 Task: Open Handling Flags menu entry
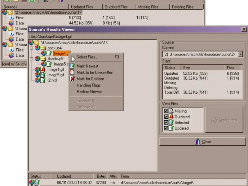point(96,85)
